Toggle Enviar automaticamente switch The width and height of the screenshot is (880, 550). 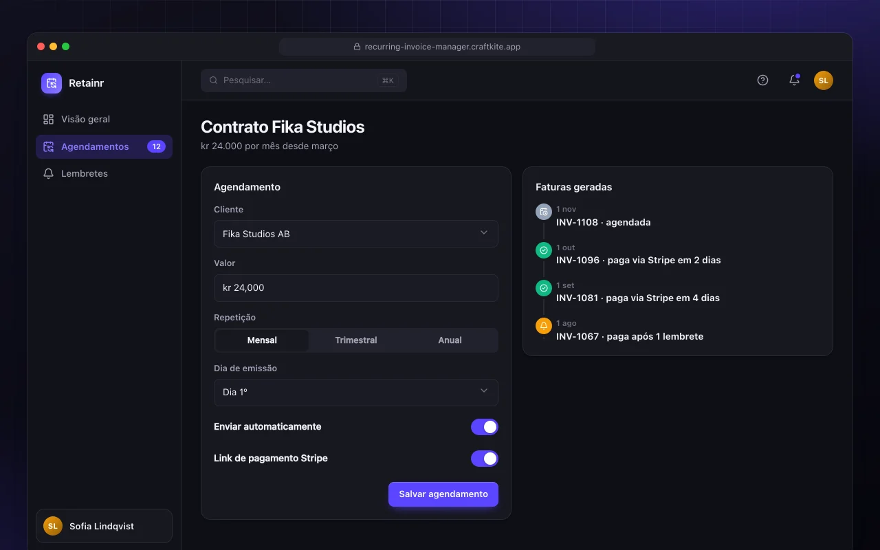tap(485, 427)
